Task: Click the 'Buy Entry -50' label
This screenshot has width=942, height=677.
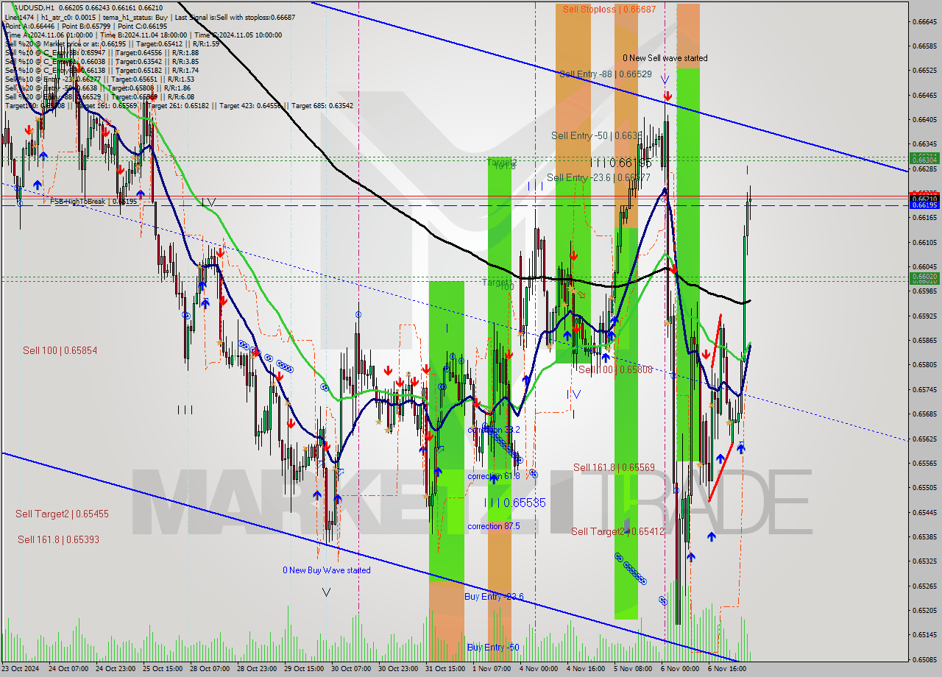Action: pos(493,648)
